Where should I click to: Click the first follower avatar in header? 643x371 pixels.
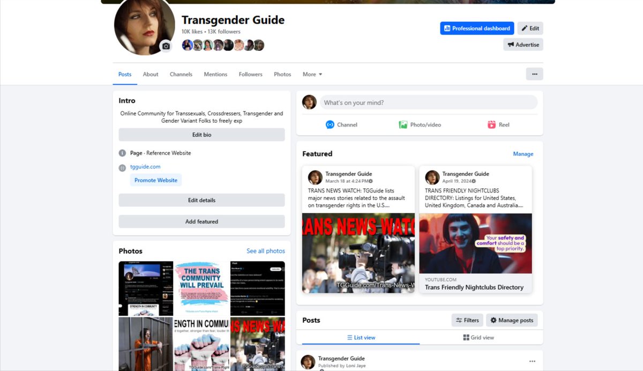[x=187, y=45]
